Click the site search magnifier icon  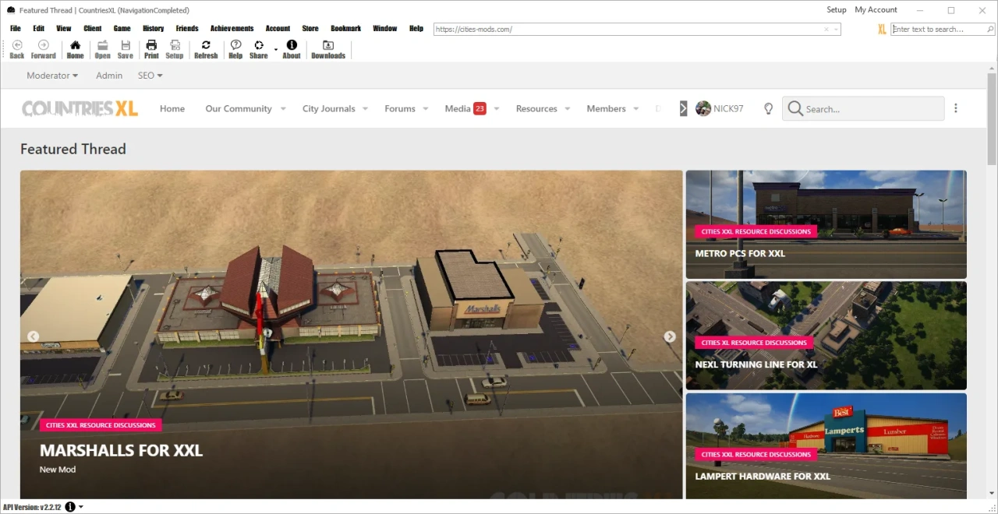[795, 109]
